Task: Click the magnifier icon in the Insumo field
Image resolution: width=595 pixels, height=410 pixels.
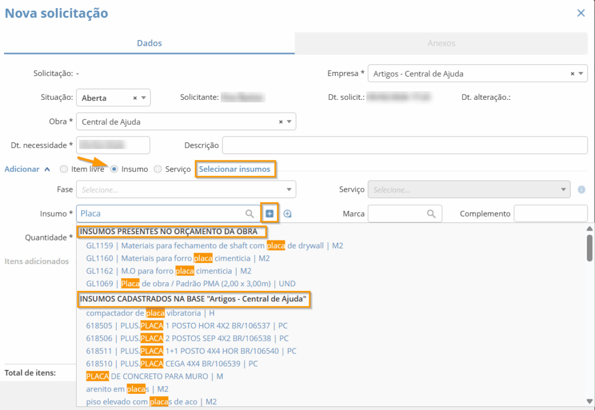Action: tap(249, 214)
